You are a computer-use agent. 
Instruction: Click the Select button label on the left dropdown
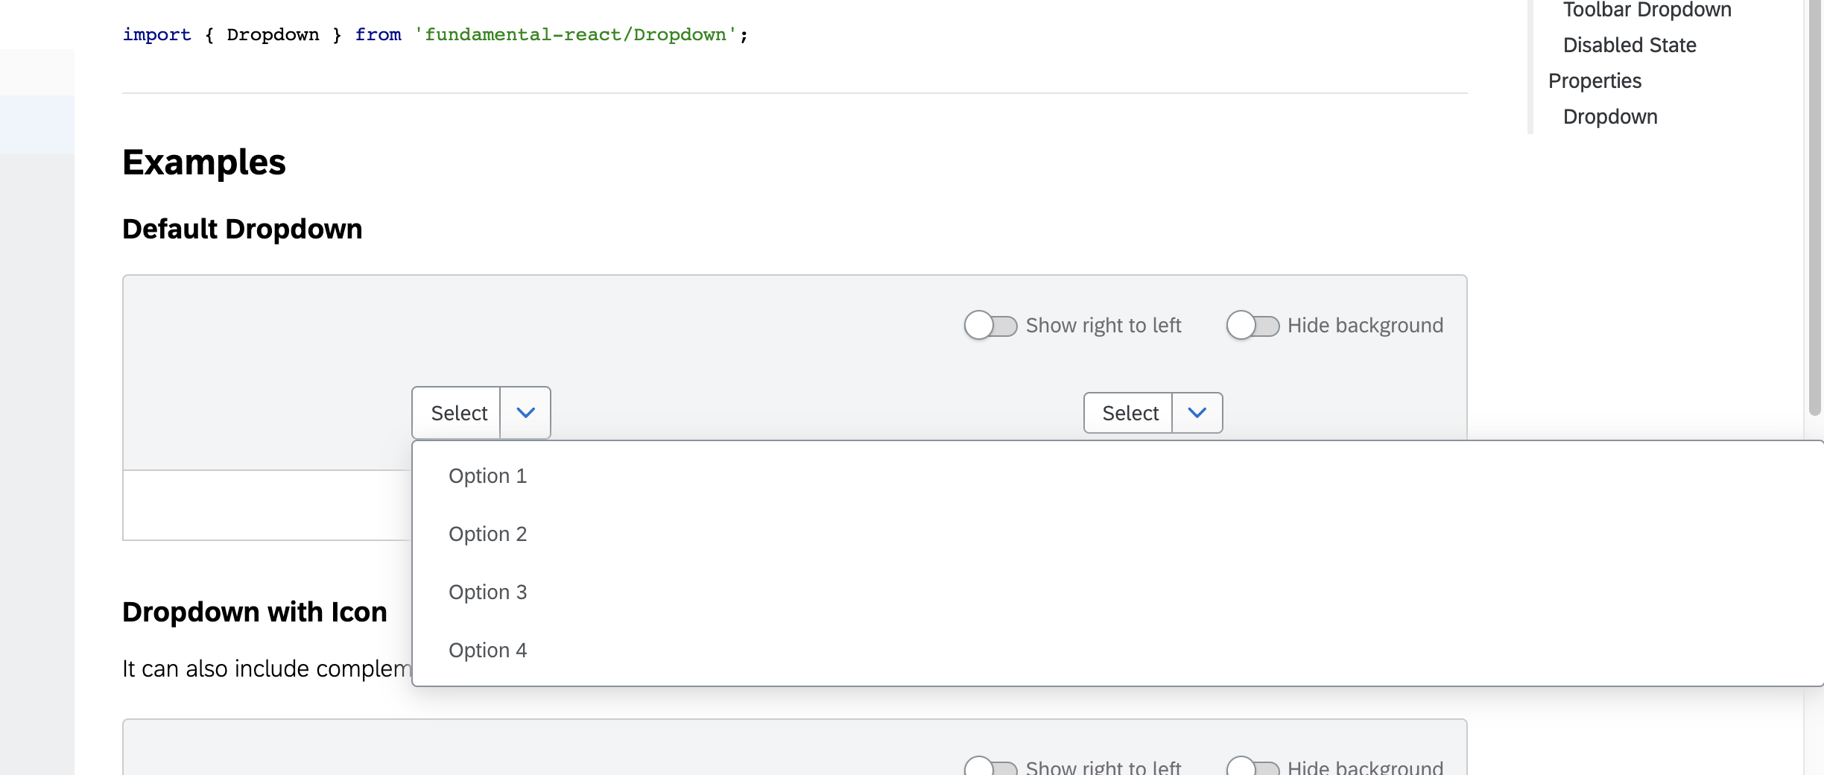pyautogui.click(x=459, y=412)
